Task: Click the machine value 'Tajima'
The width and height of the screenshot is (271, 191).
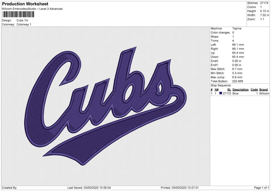Action: pos(237,28)
